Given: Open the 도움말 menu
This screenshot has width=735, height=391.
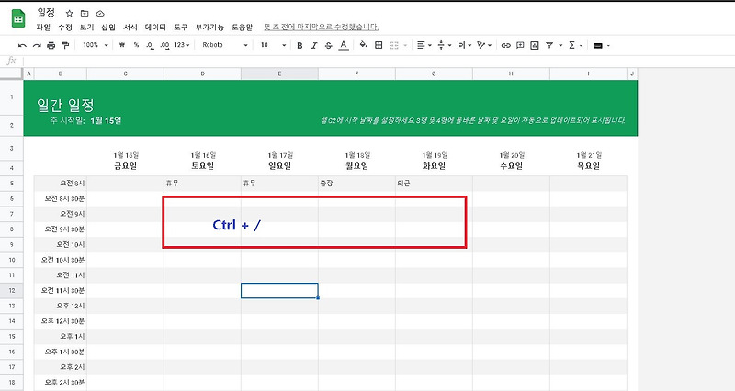Looking at the screenshot, I should point(242,28).
